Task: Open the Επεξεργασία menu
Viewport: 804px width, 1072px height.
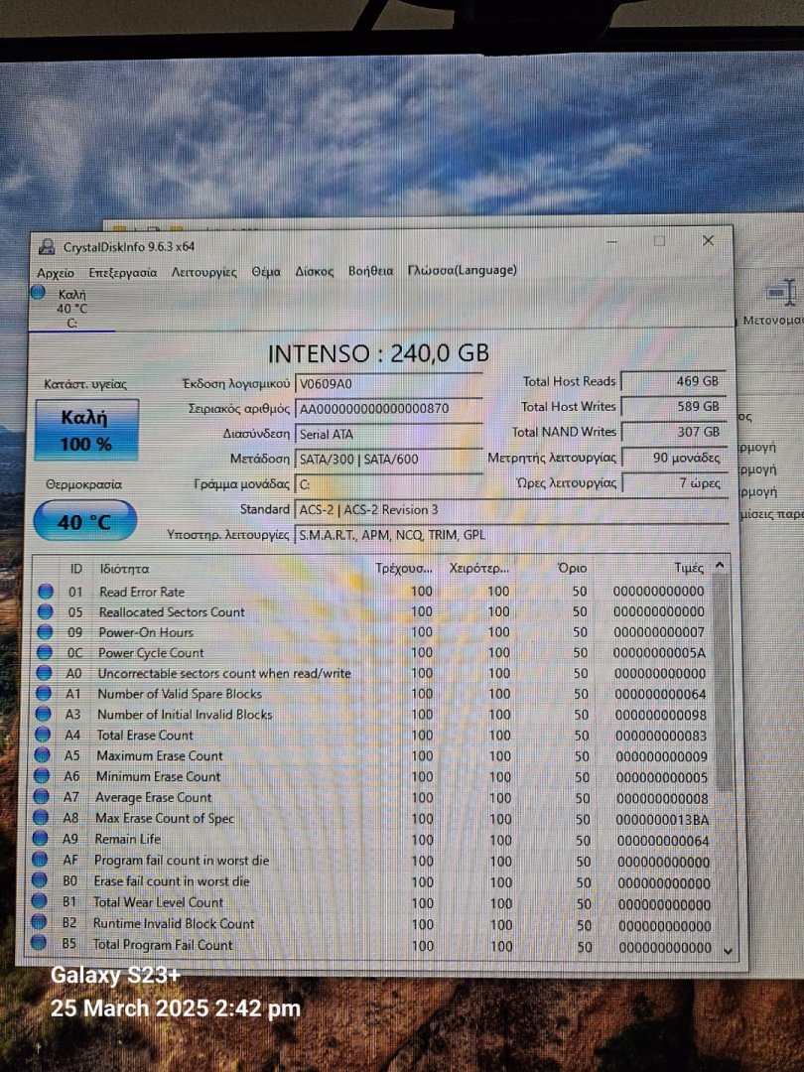Action: pyautogui.click(x=122, y=272)
